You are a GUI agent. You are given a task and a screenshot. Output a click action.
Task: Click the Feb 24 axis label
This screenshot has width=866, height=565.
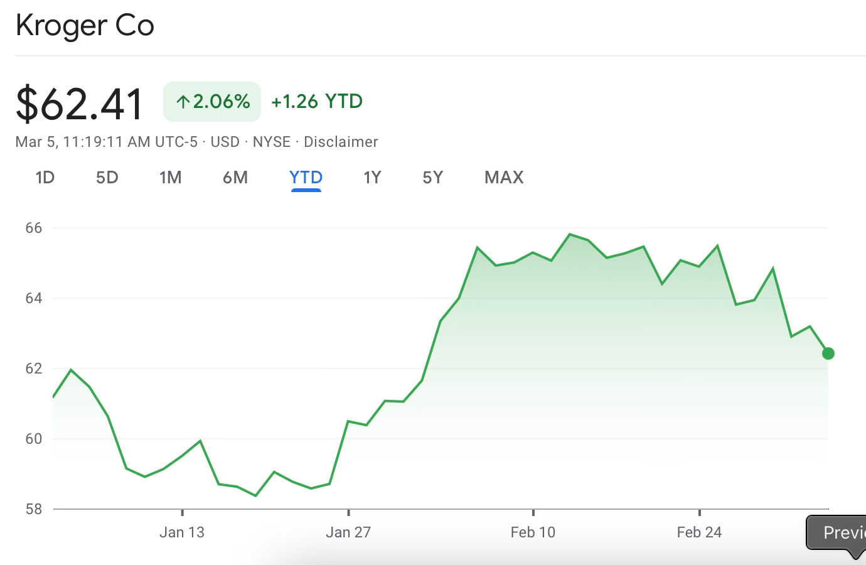(699, 532)
